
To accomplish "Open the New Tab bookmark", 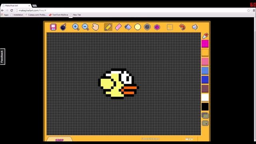I will (76, 15).
